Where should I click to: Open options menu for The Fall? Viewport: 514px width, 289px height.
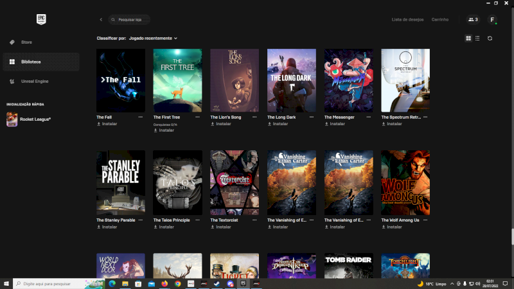(x=141, y=117)
